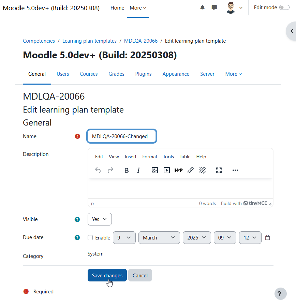Switch to the Users tab

pyautogui.click(x=63, y=74)
